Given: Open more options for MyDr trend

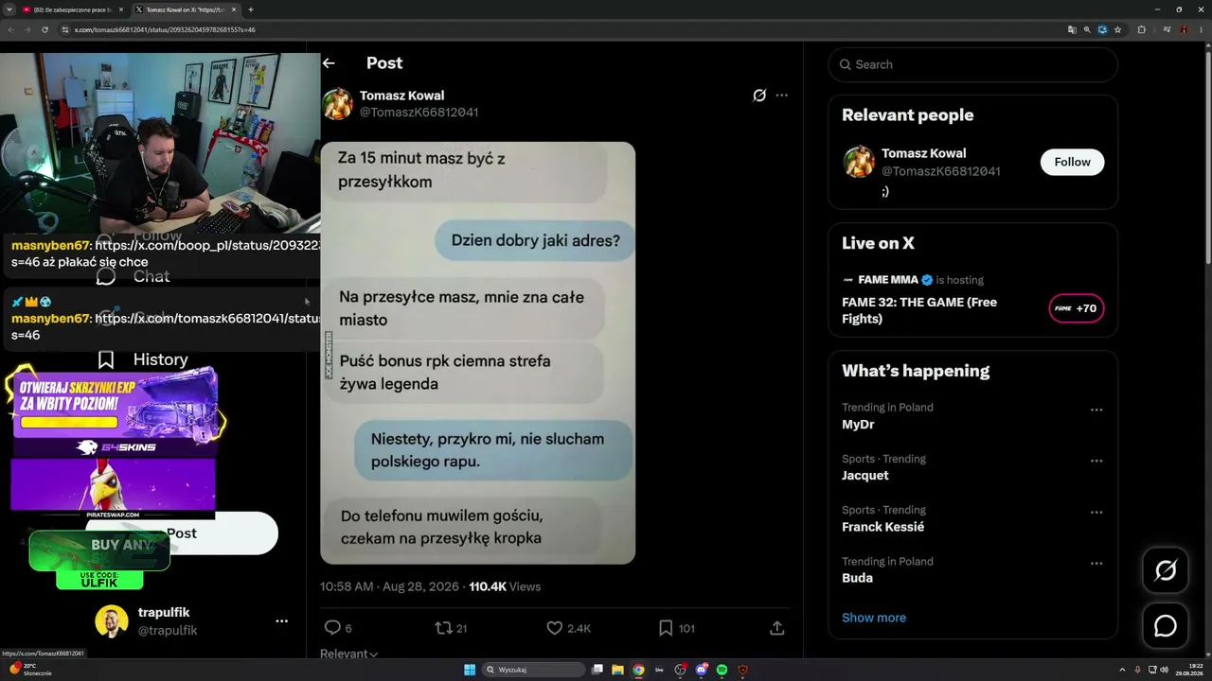Looking at the screenshot, I should [x=1096, y=410].
